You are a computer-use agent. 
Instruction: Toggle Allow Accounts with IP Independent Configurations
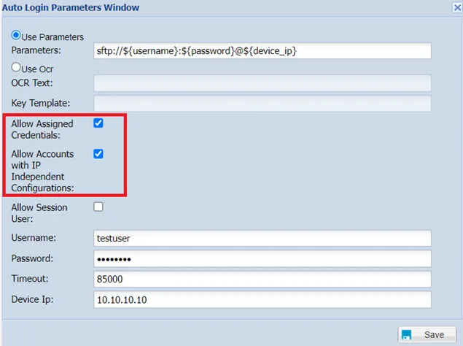tap(98, 154)
